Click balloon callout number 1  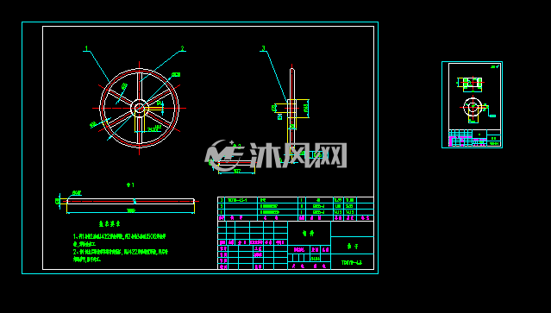(x=86, y=48)
